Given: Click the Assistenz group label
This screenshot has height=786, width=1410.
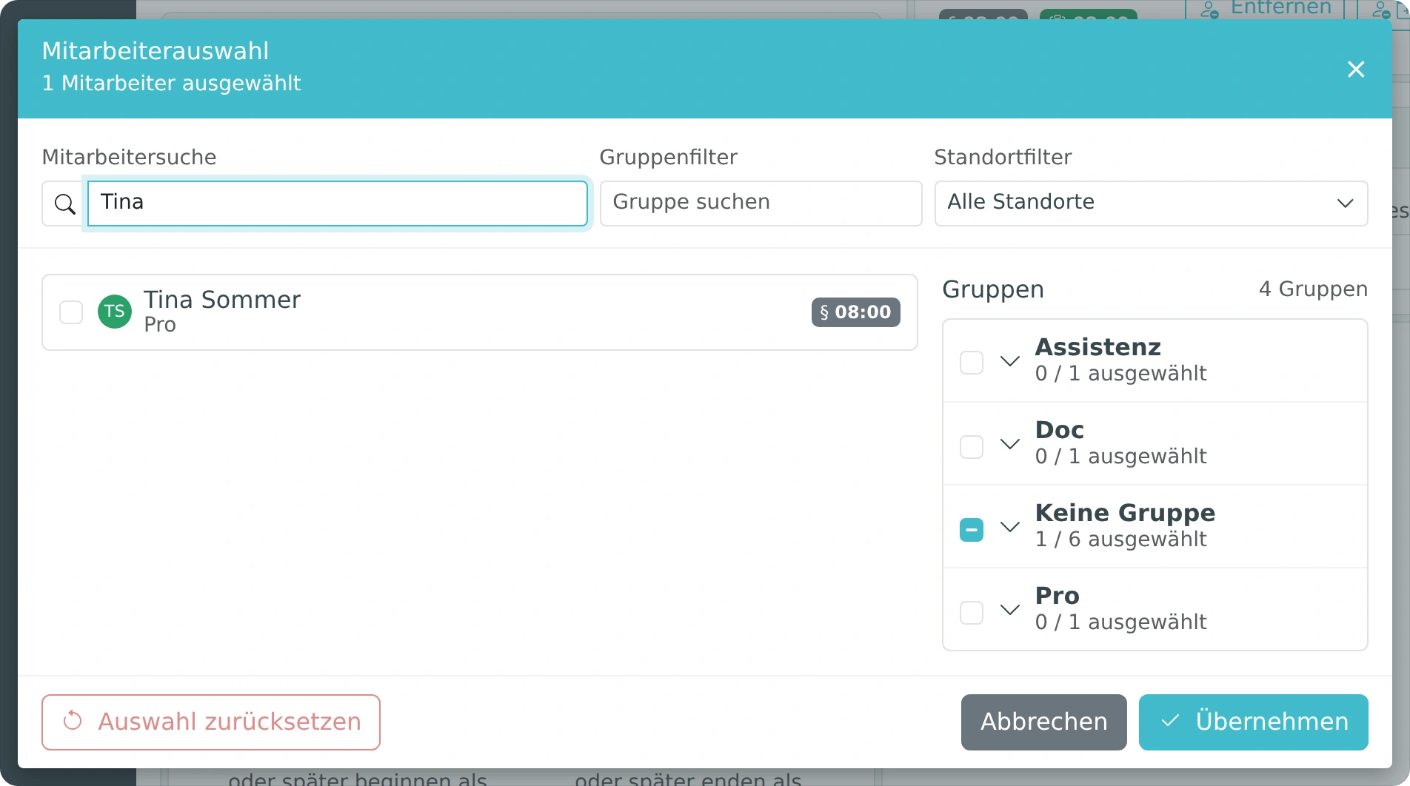Looking at the screenshot, I should coord(1097,347).
